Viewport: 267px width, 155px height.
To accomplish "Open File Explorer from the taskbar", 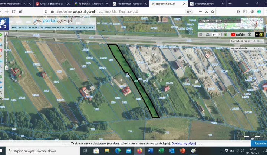I will coord(107,151).
